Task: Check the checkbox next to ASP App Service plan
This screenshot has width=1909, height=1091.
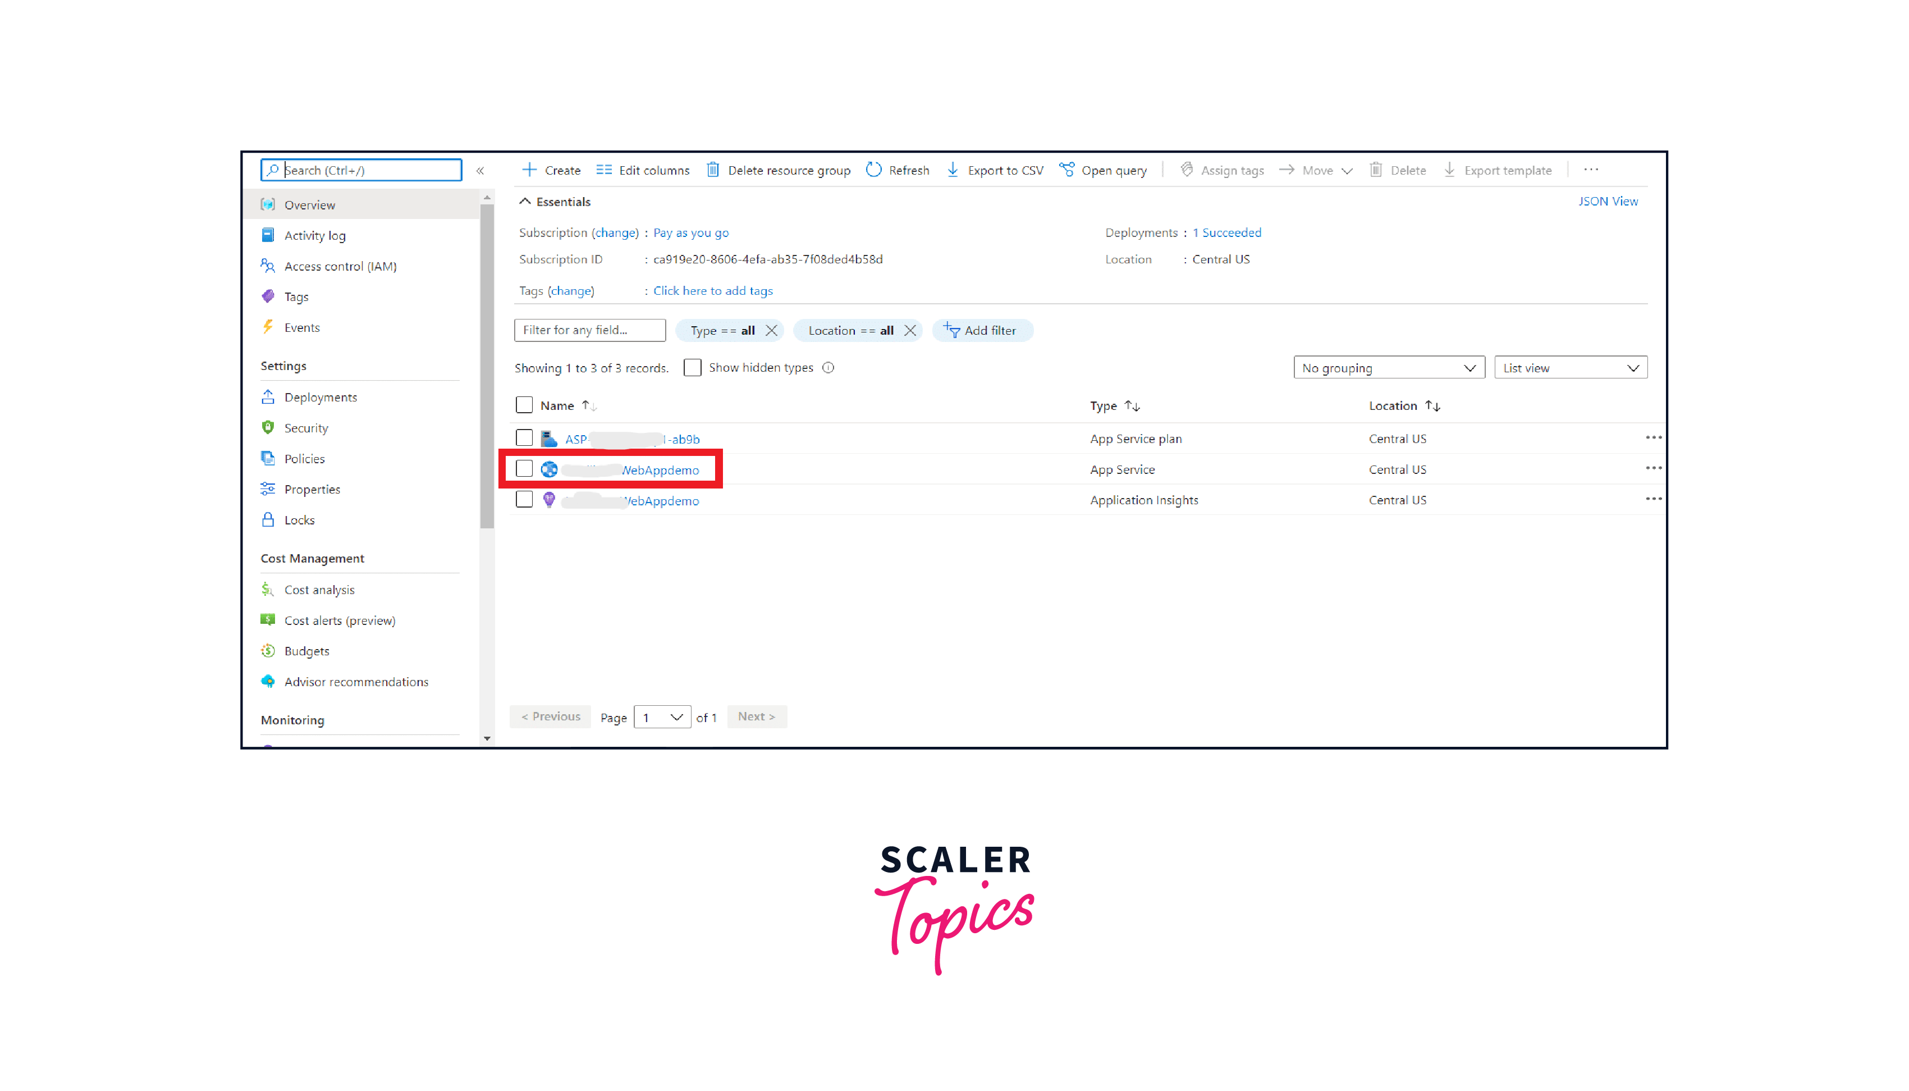Action: 524,438
